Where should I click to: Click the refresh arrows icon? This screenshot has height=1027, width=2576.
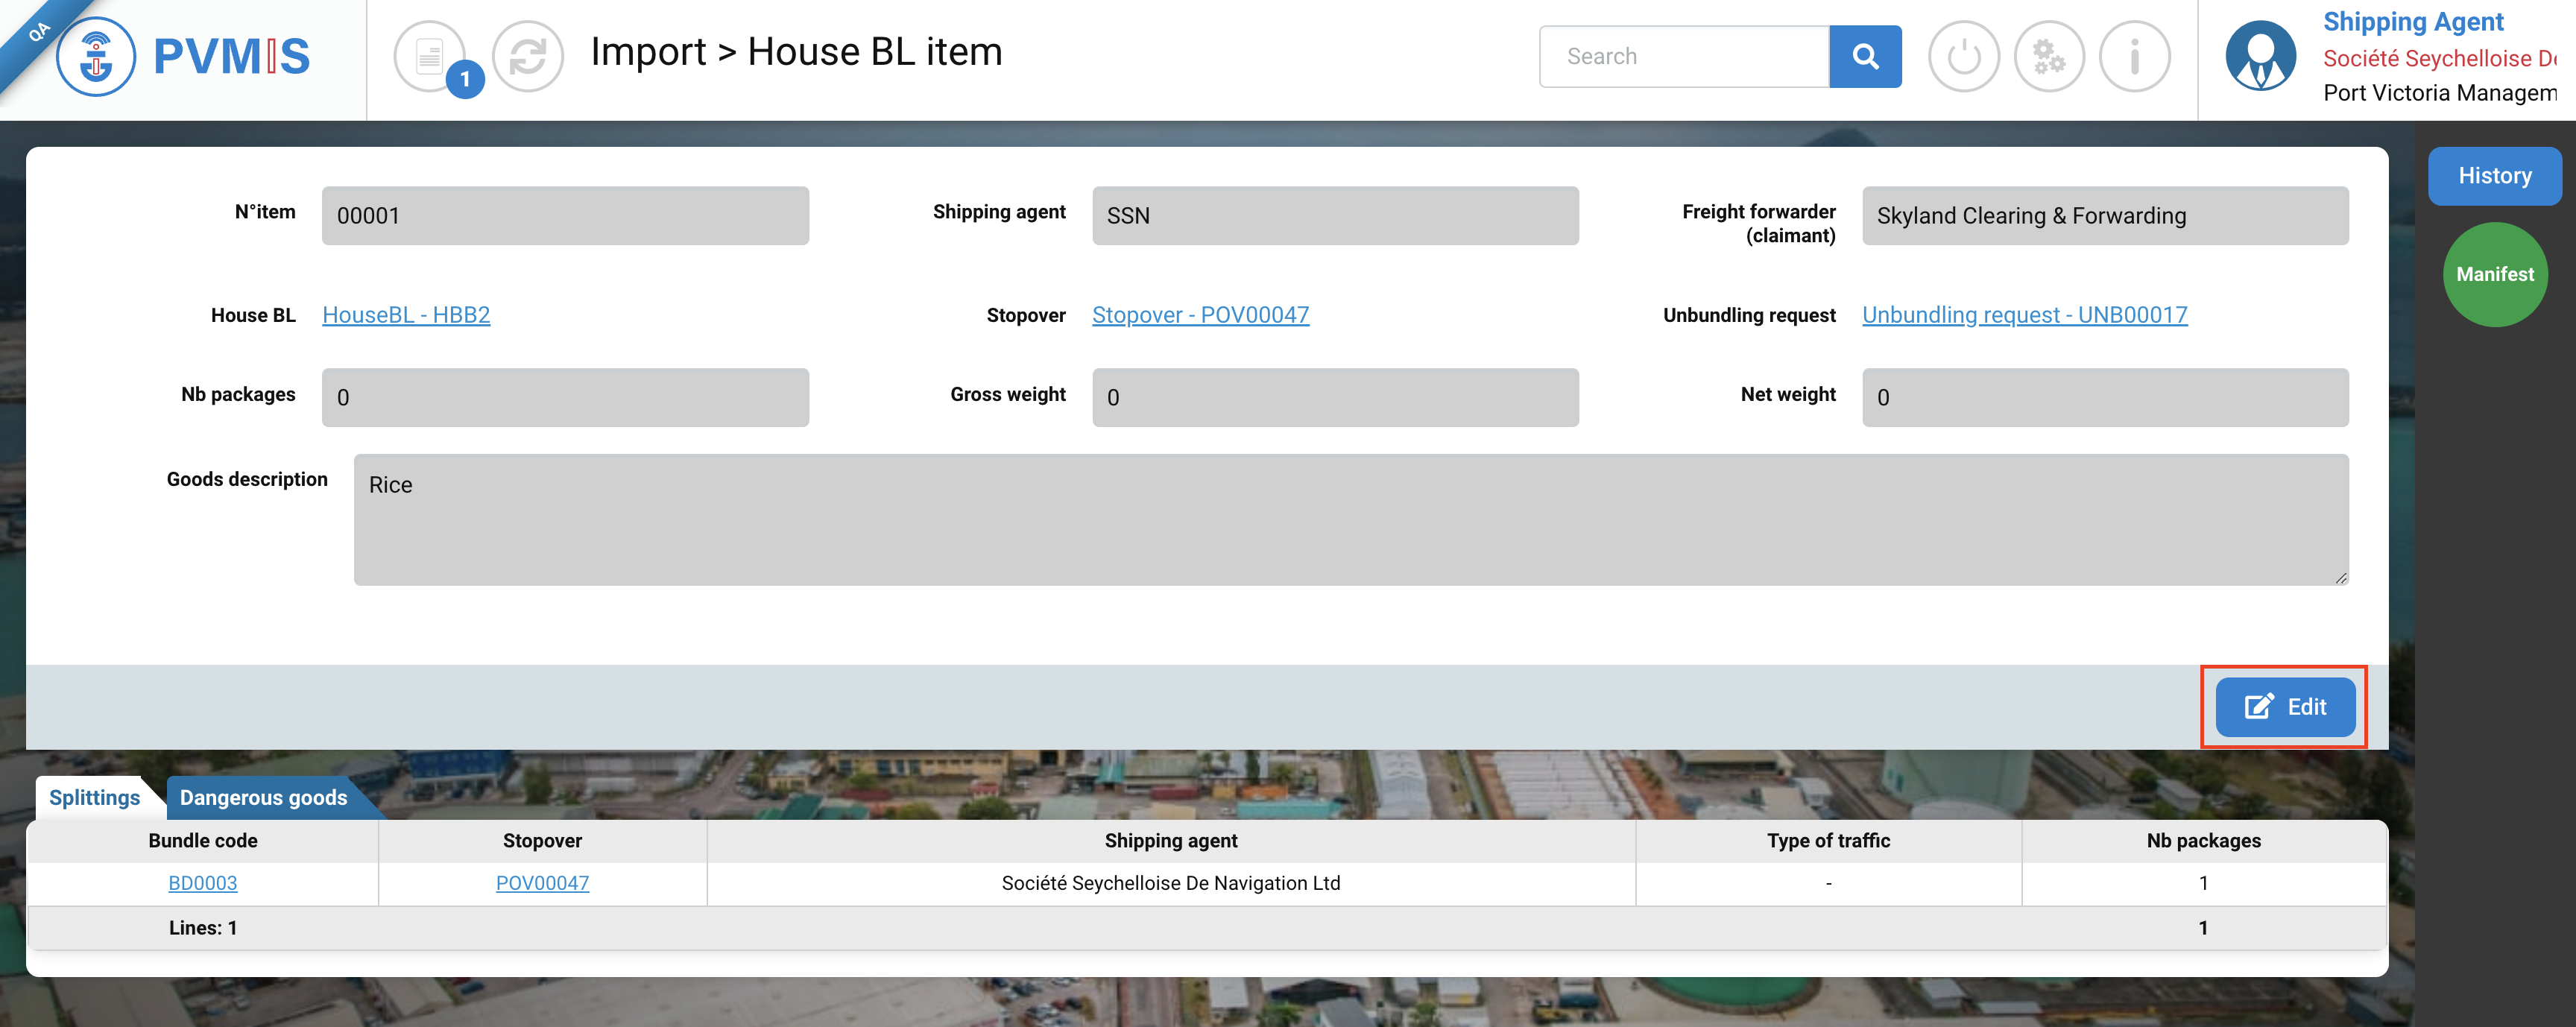coord(527,57)
